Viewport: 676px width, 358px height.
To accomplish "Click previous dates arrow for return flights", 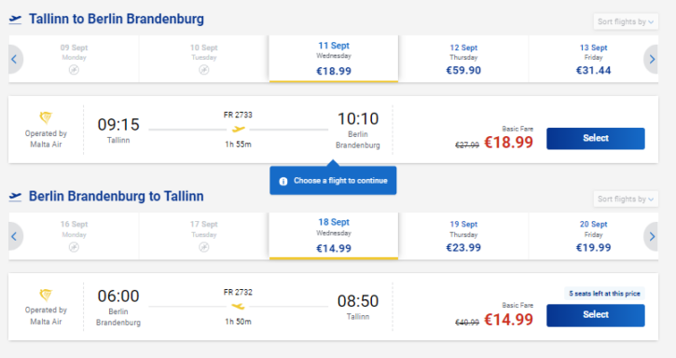I will 15,237.
